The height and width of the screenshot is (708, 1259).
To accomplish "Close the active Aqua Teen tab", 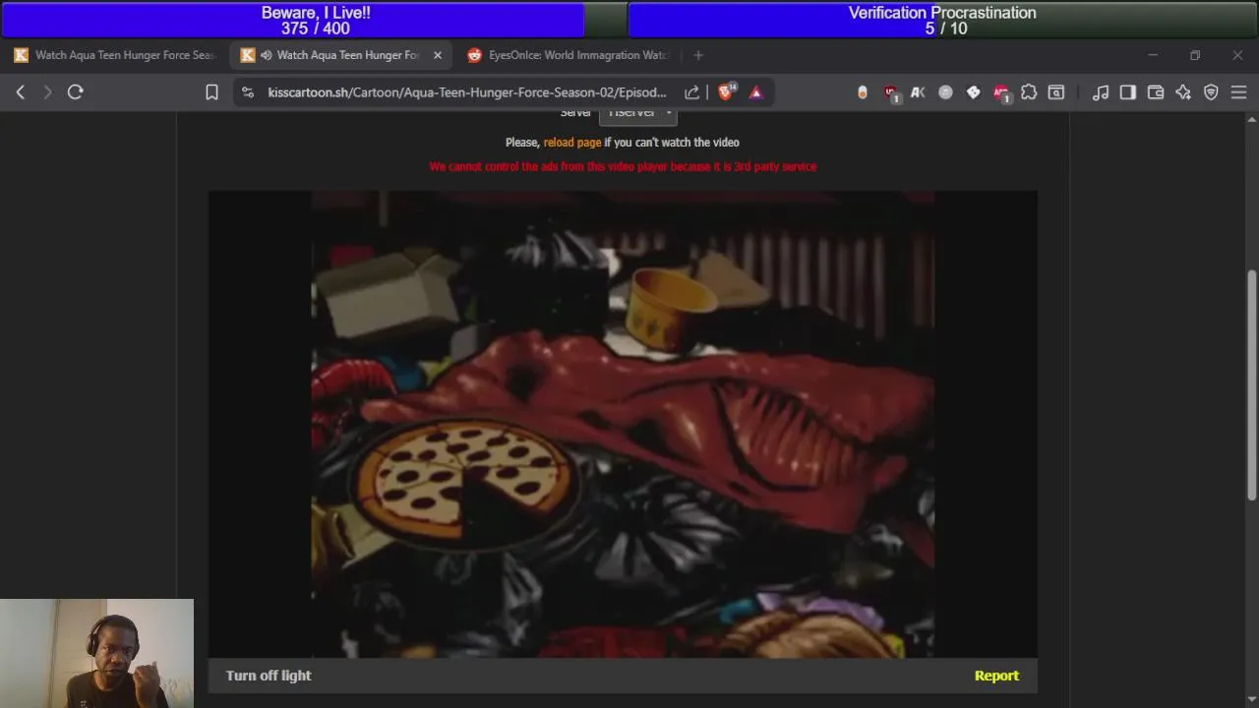I will click(438, 55).
